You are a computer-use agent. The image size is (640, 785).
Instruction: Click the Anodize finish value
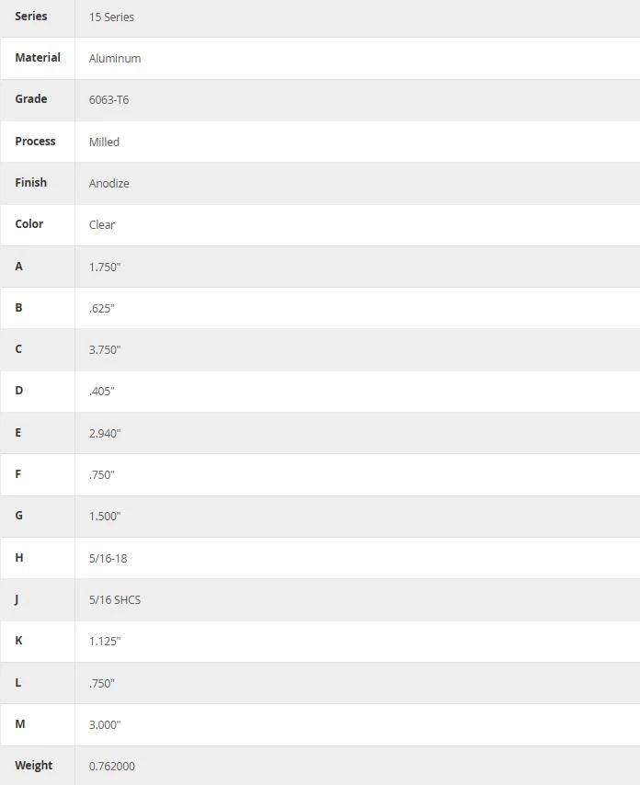pos(109,184)
